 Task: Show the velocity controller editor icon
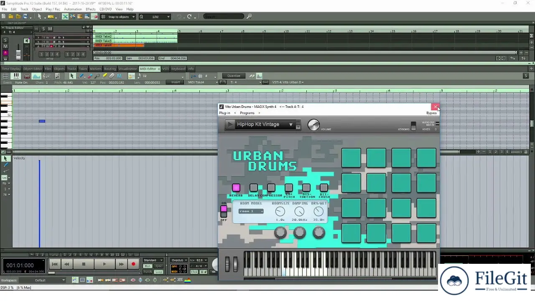point(36,76)
